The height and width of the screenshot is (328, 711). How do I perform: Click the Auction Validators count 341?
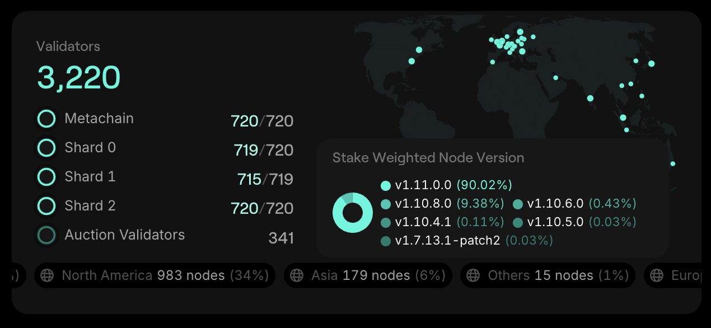pyautogui.click(x=281, y=238)
